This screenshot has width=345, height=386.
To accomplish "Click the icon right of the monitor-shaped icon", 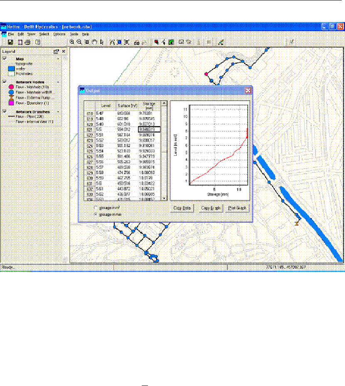I will 189,42.
